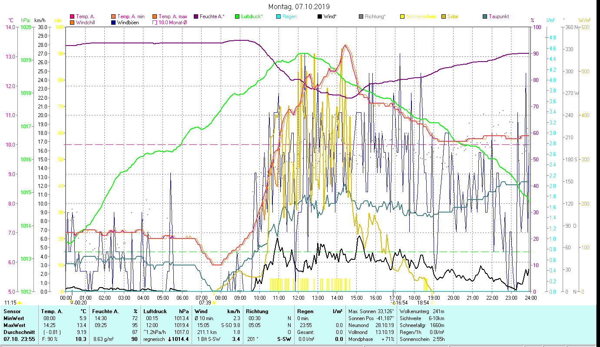Click the Temp. A. max legend label
The width and height of the screenshot is (600, 347).
[172, 16]
